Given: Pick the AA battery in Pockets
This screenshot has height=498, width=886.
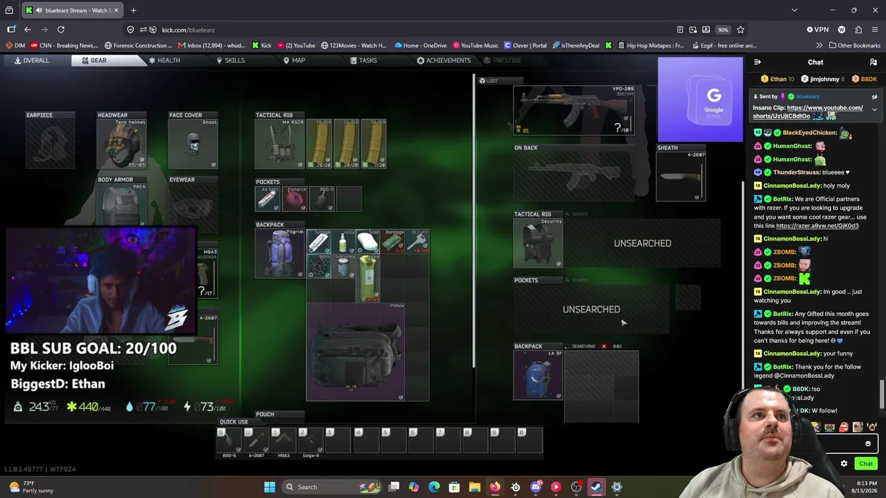Looking at the screenshot, I should 267,199.
